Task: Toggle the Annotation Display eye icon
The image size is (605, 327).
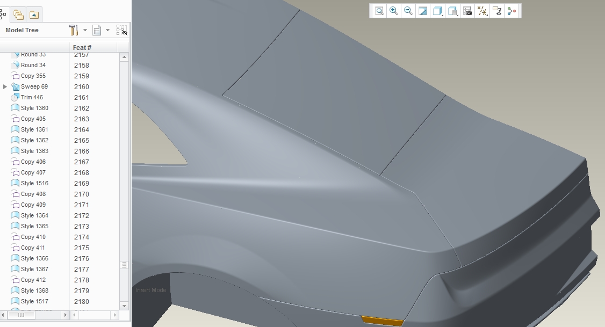Action: point(497,11)
